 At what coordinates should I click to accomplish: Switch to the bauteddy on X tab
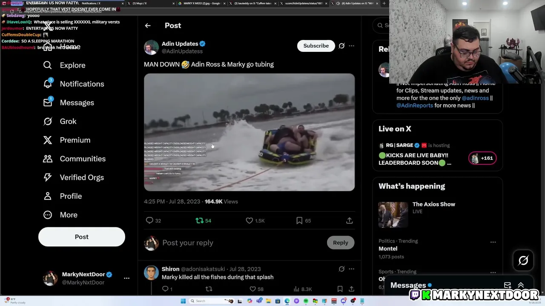253,3
